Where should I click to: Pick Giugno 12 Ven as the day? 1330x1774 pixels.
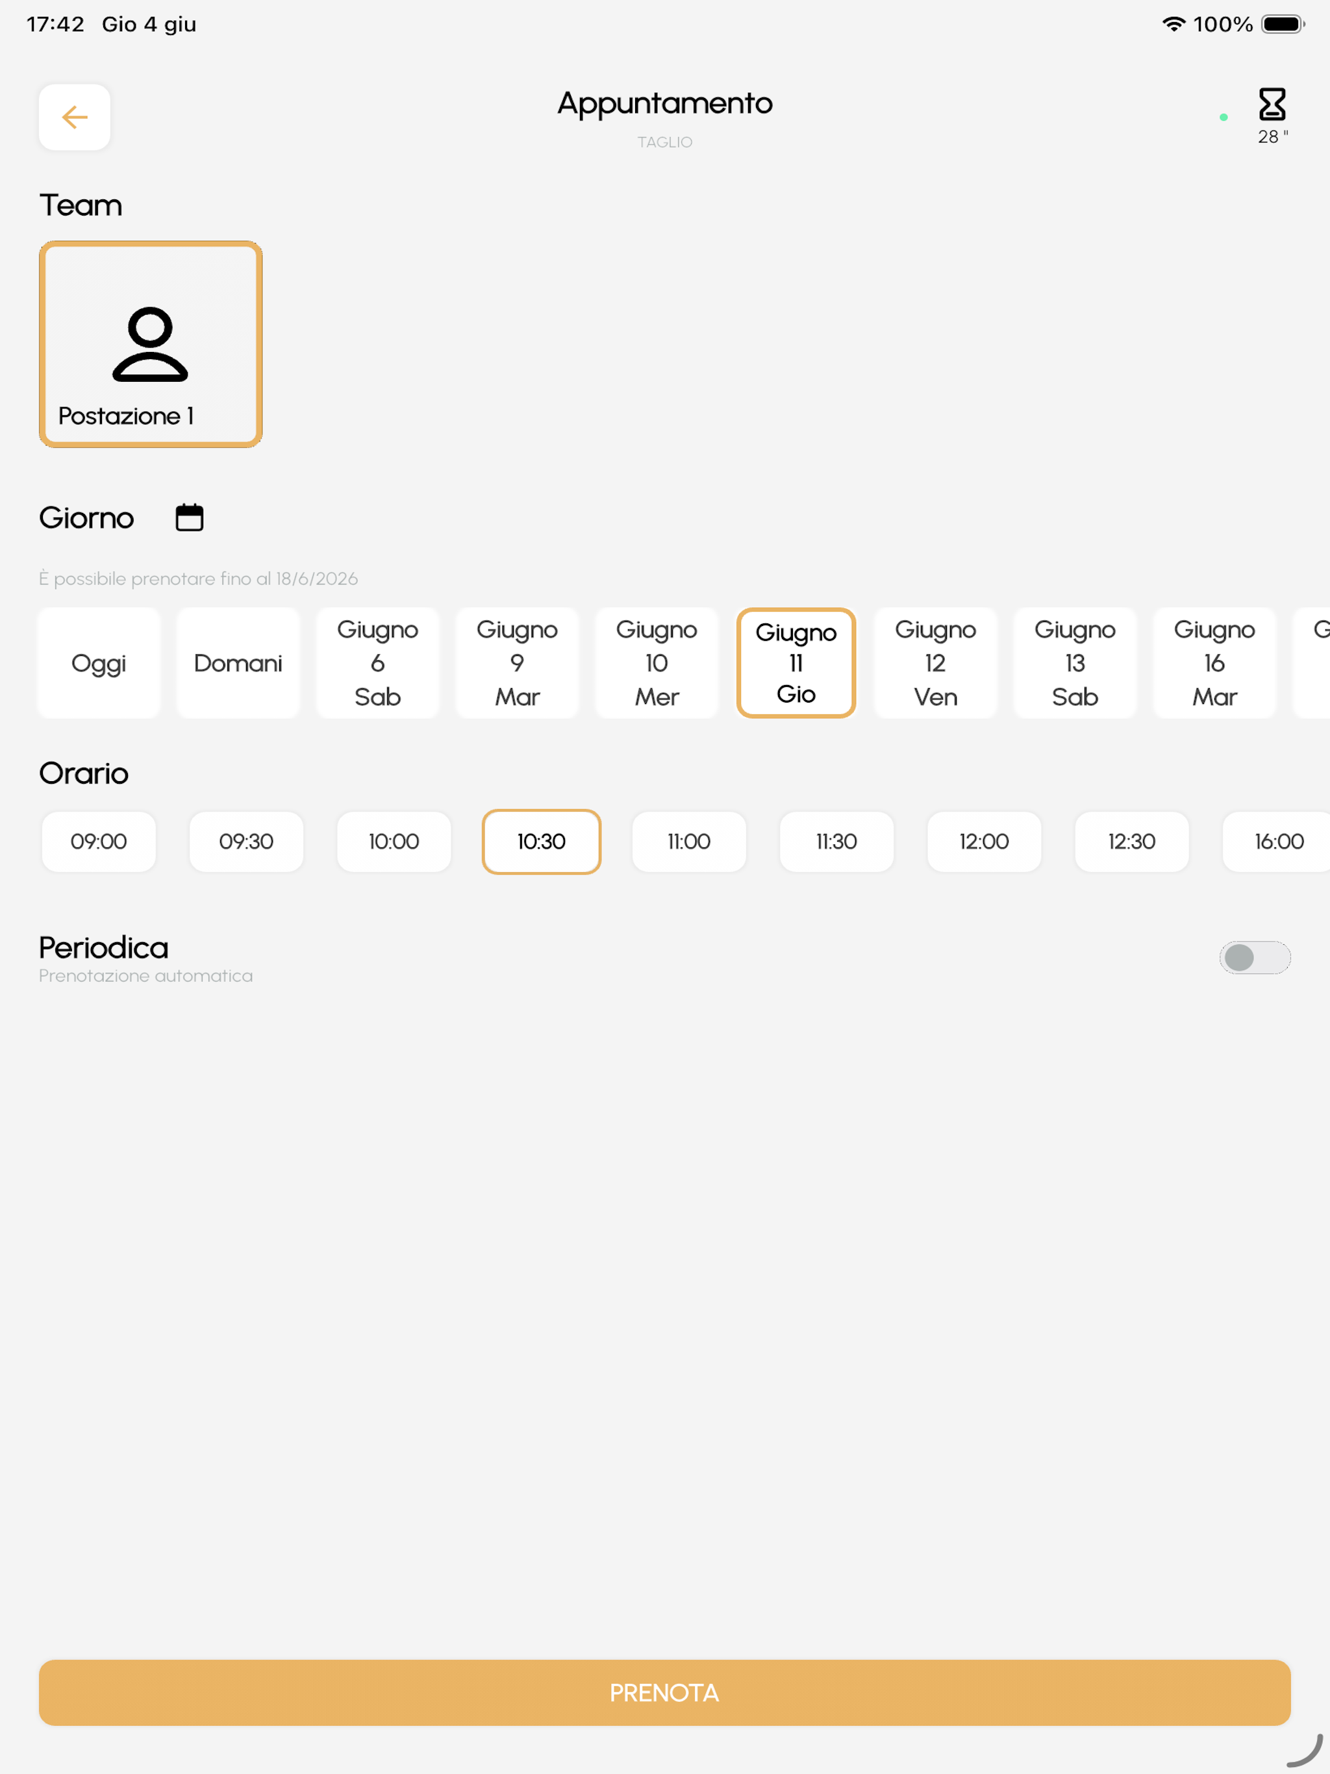(x=936, y=663)
